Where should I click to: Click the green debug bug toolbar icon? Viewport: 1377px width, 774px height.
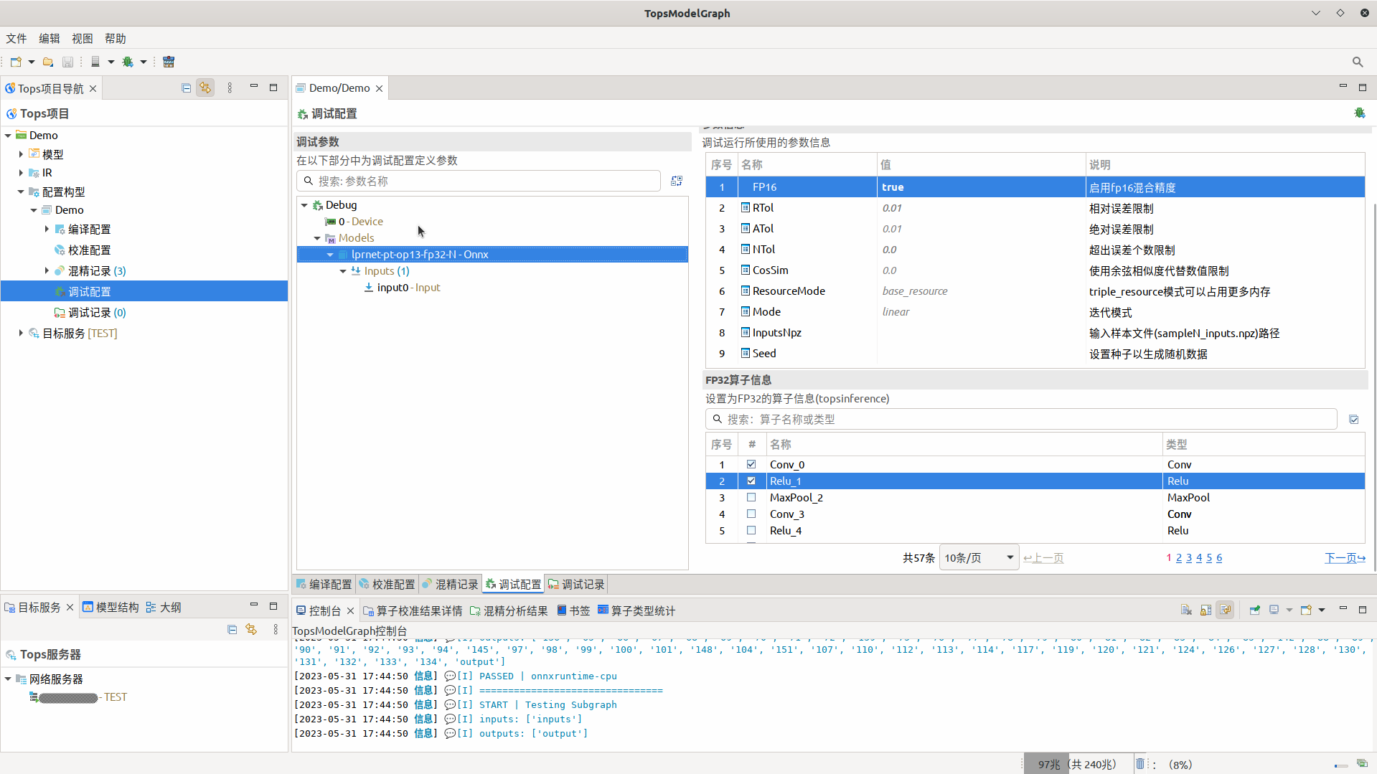click(128, 62)
